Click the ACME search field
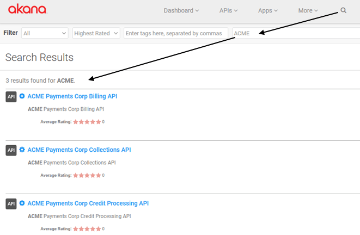The width and height of the screenshot is (360, 235). tap(296, 33)
